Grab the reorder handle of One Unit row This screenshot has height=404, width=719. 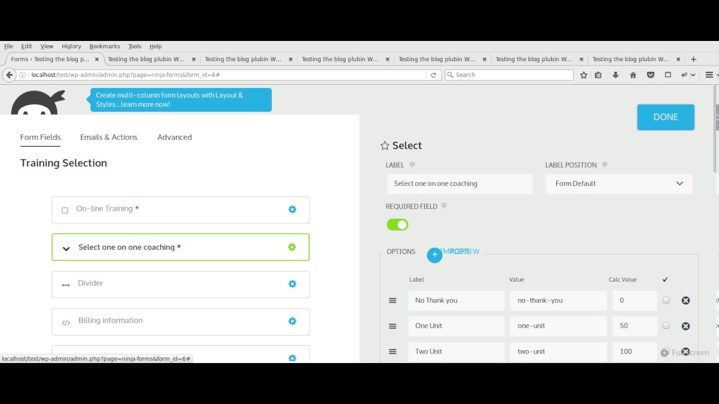click(x=393, y=326)
